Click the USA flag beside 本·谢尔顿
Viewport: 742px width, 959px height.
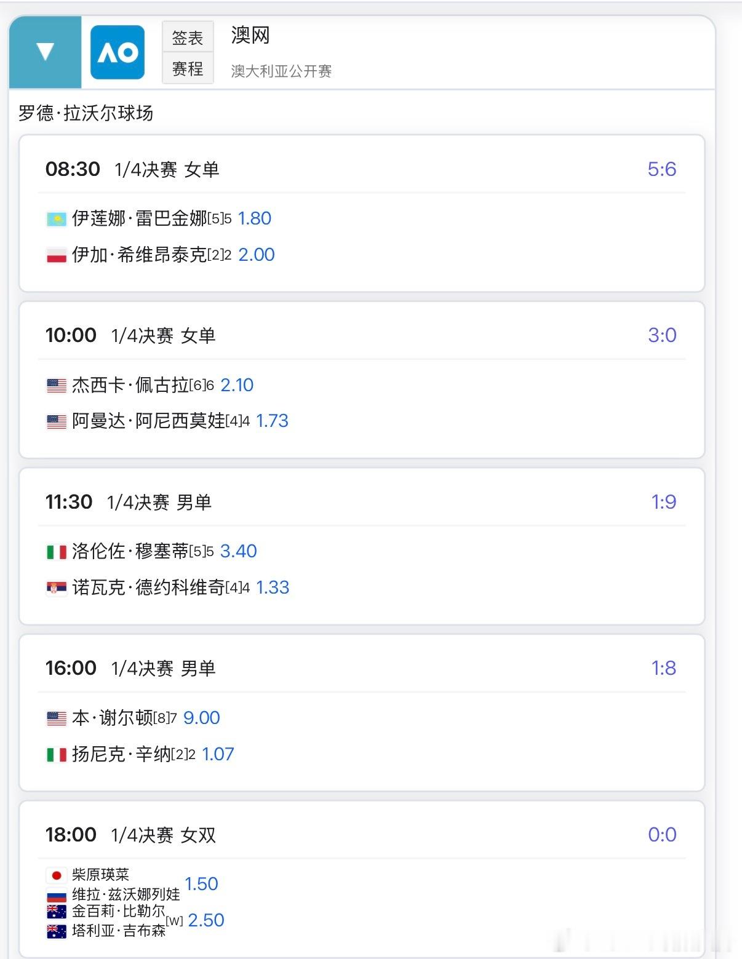coord(57,718)
